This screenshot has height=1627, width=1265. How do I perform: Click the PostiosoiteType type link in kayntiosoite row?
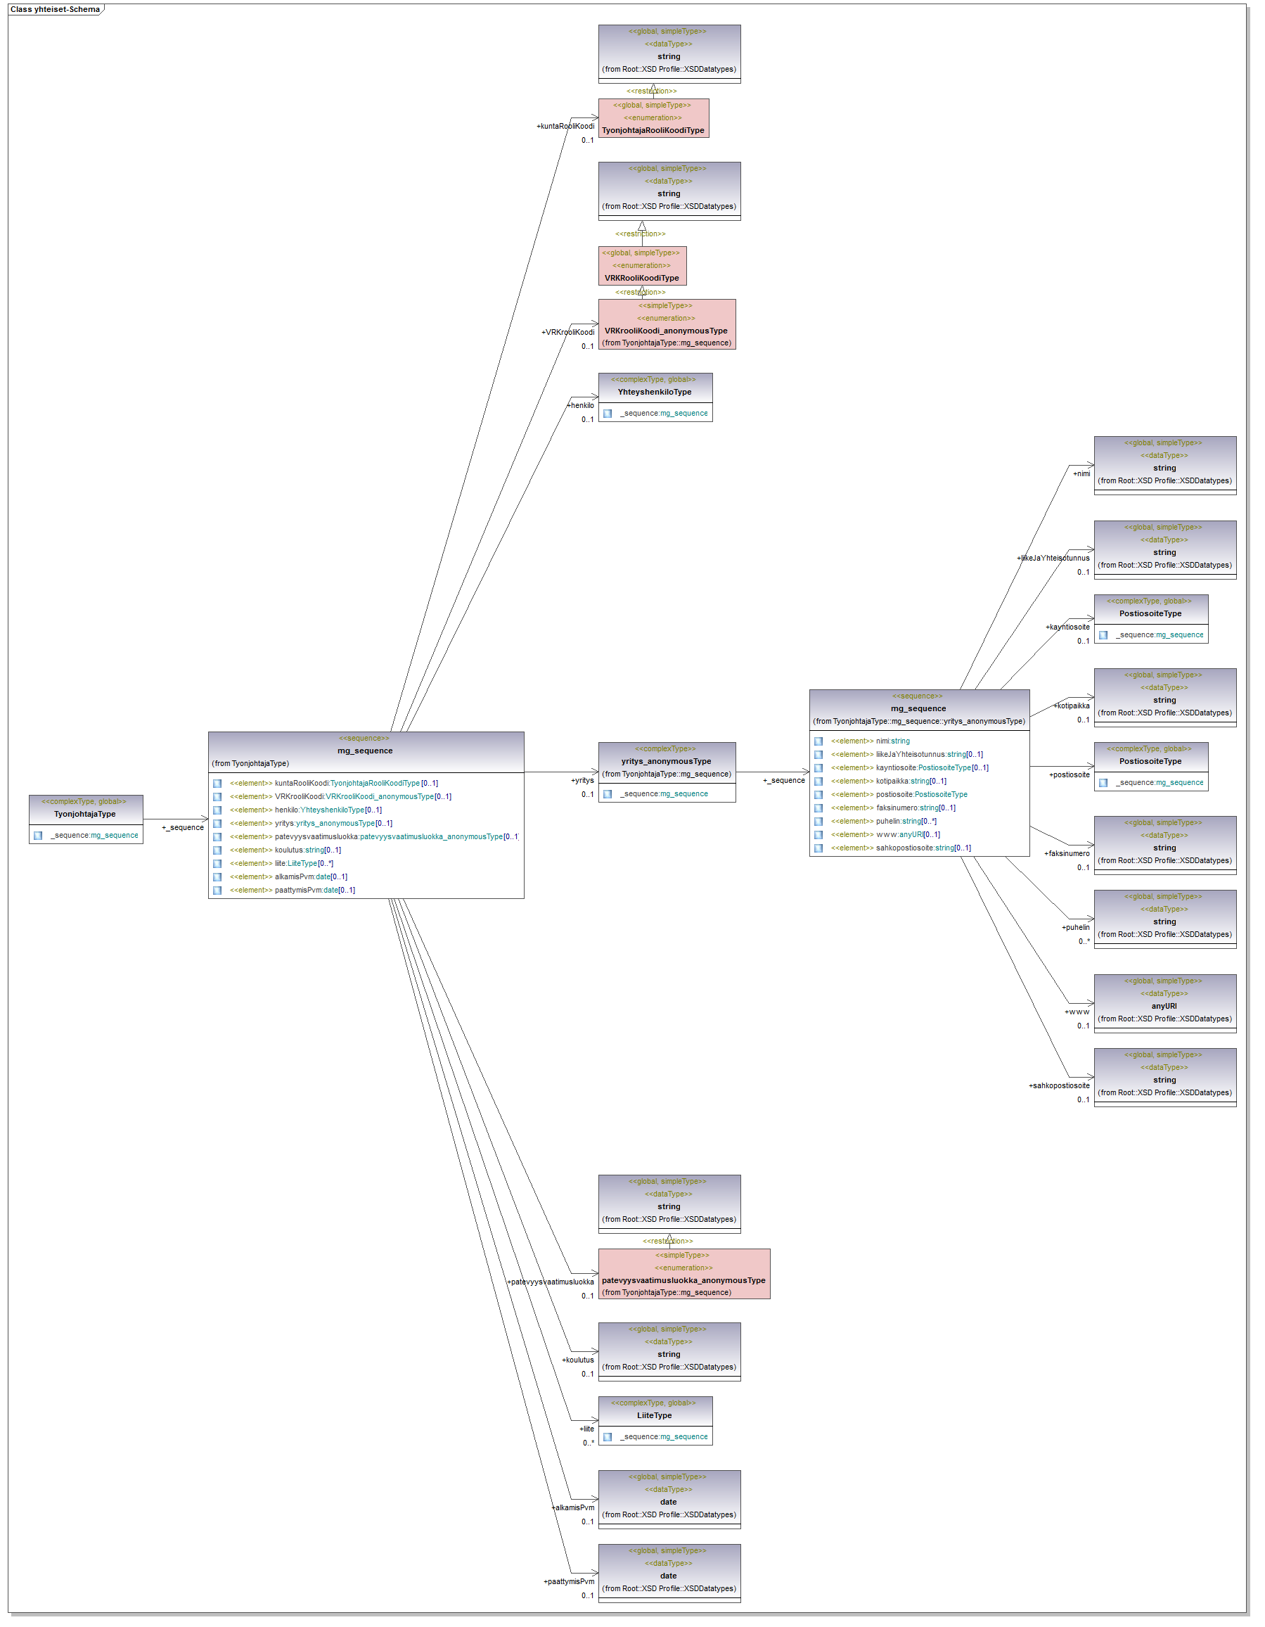944,768
